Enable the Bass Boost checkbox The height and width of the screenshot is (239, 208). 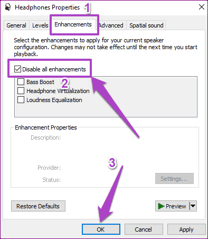21,82
